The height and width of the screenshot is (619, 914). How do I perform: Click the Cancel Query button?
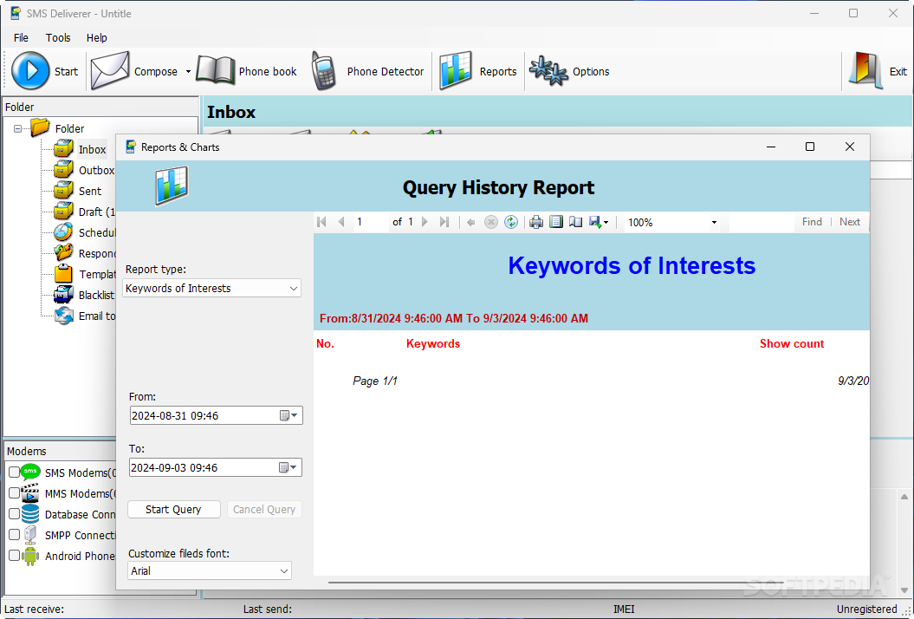(x=264, y=509)
